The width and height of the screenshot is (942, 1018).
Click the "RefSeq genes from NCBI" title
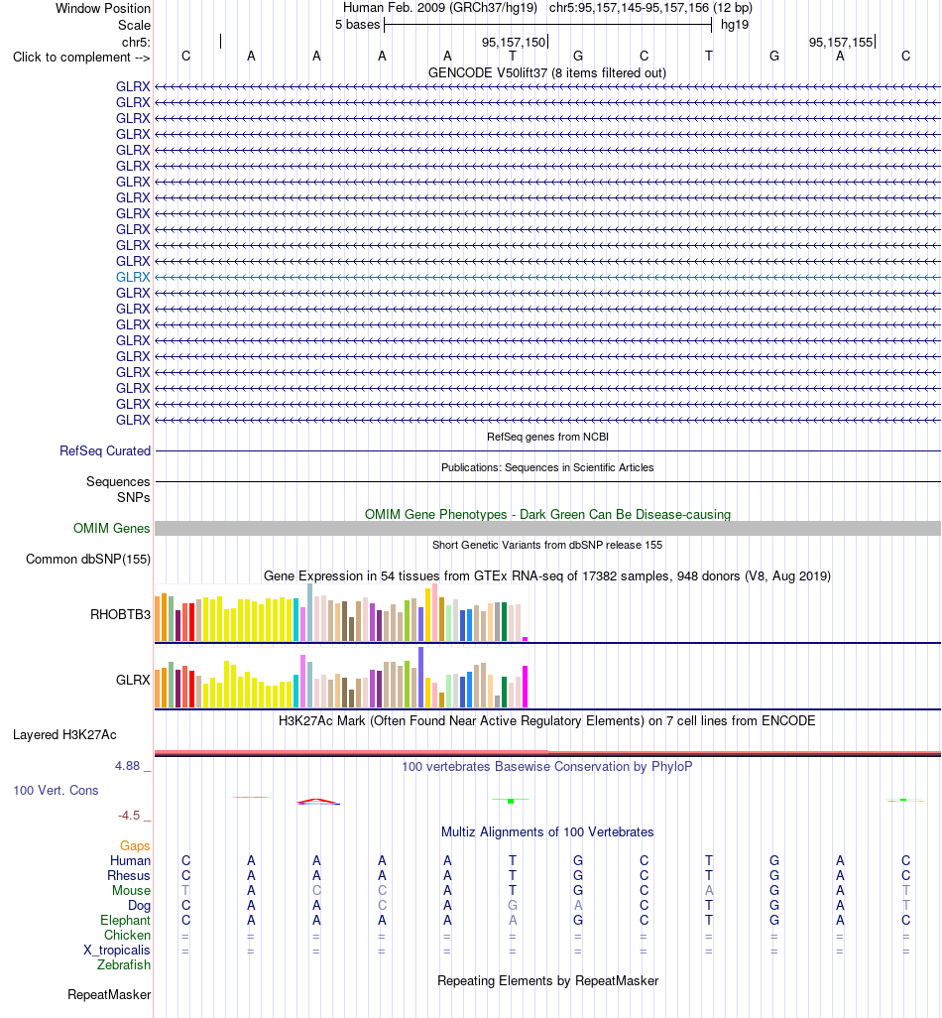[x=547, y=437]
